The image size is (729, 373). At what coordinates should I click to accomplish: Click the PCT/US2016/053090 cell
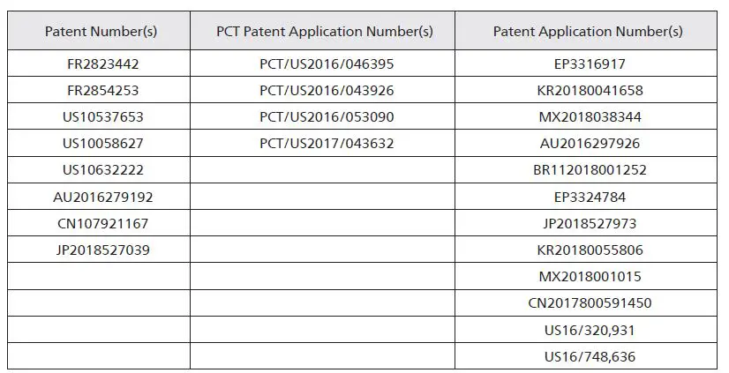click(326, 117)
